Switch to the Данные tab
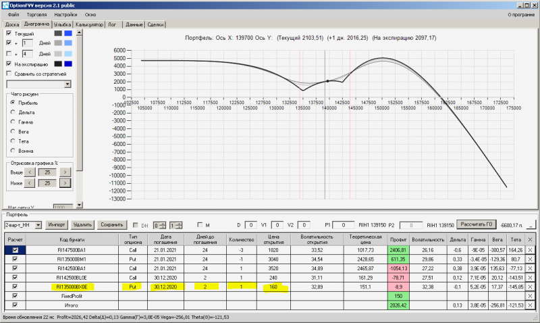This screenshot has height=323, width=540. click(x=134, y=24)
